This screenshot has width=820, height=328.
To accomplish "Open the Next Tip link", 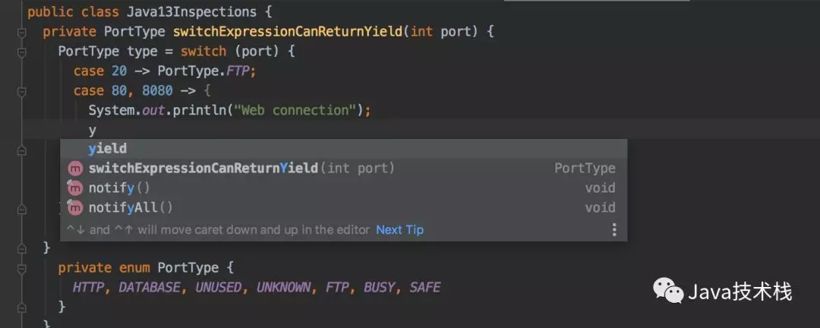I will pyautogui.click(x=399, y=229).
